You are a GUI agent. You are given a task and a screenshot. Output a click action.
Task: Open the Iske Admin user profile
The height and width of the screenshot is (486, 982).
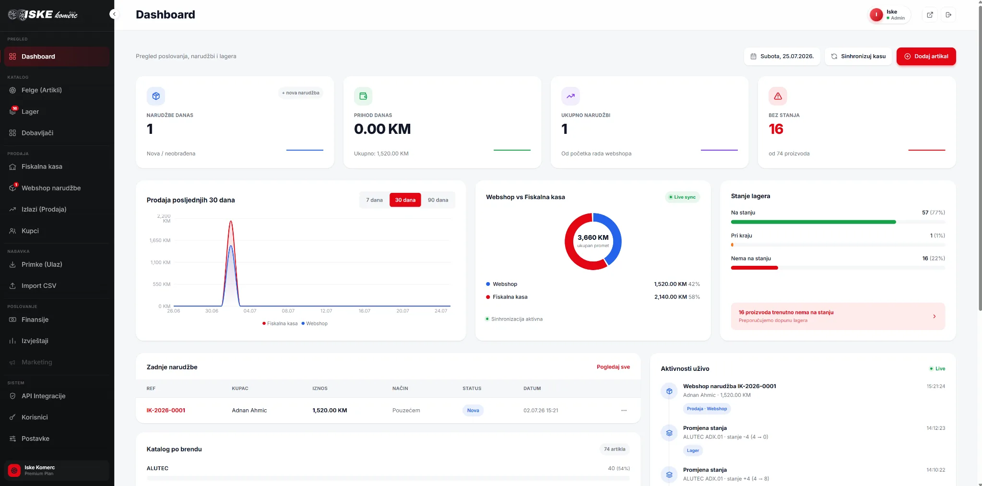pyautogui.click(x=889, y=15)
